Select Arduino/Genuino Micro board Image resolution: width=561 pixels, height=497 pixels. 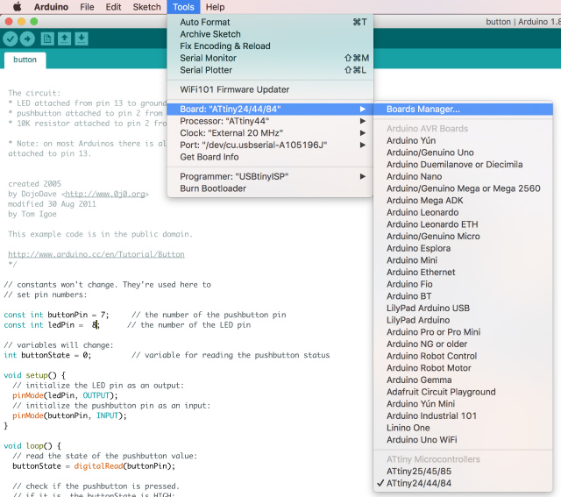[x=463, y=236]
